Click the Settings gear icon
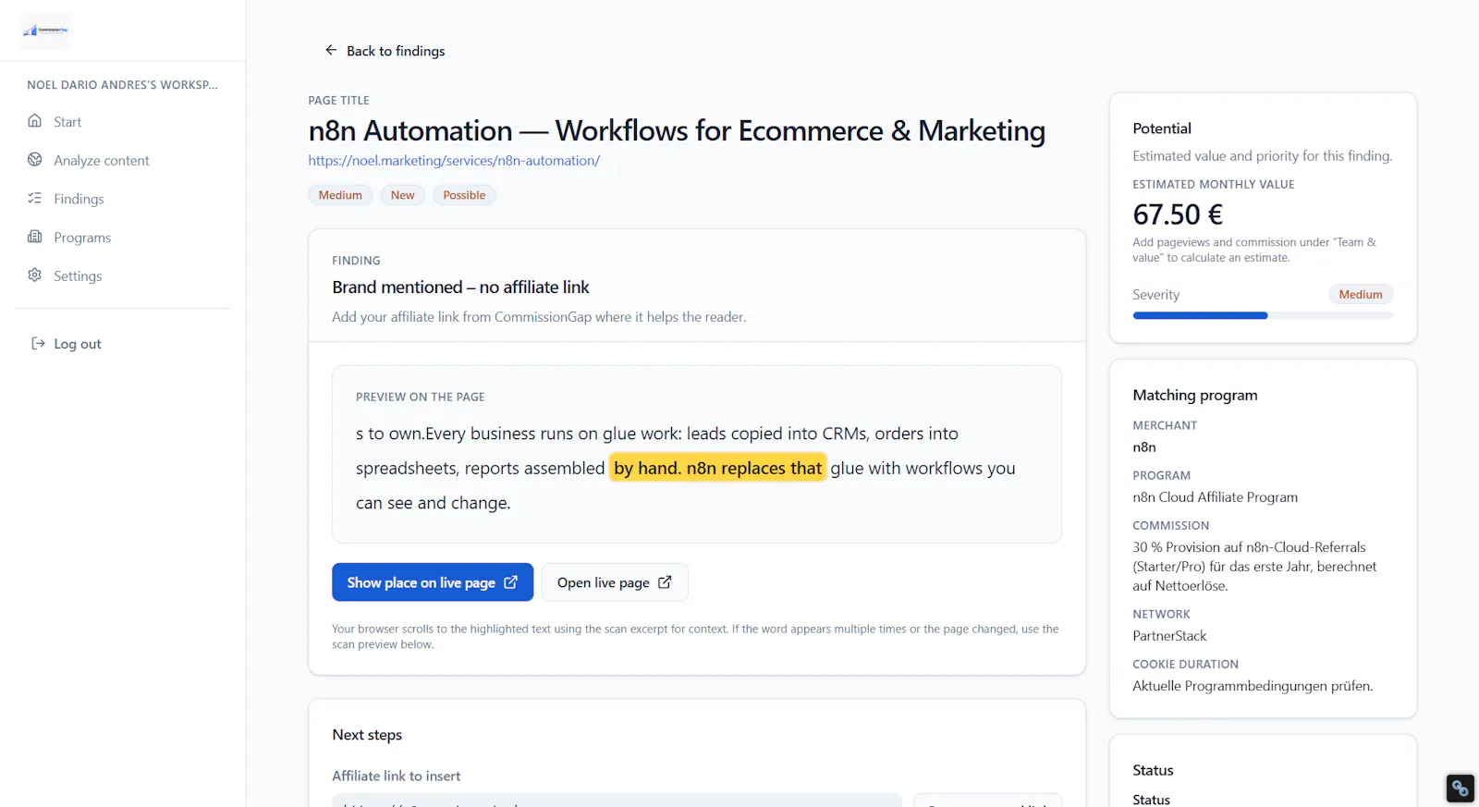Screen dimensions: 1479x807 35,275
